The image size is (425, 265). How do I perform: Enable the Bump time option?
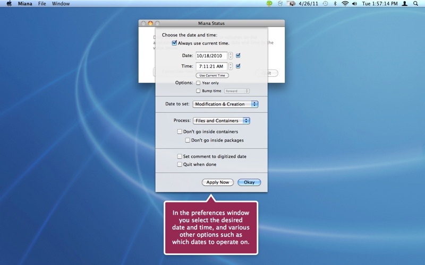coord(198,91)
